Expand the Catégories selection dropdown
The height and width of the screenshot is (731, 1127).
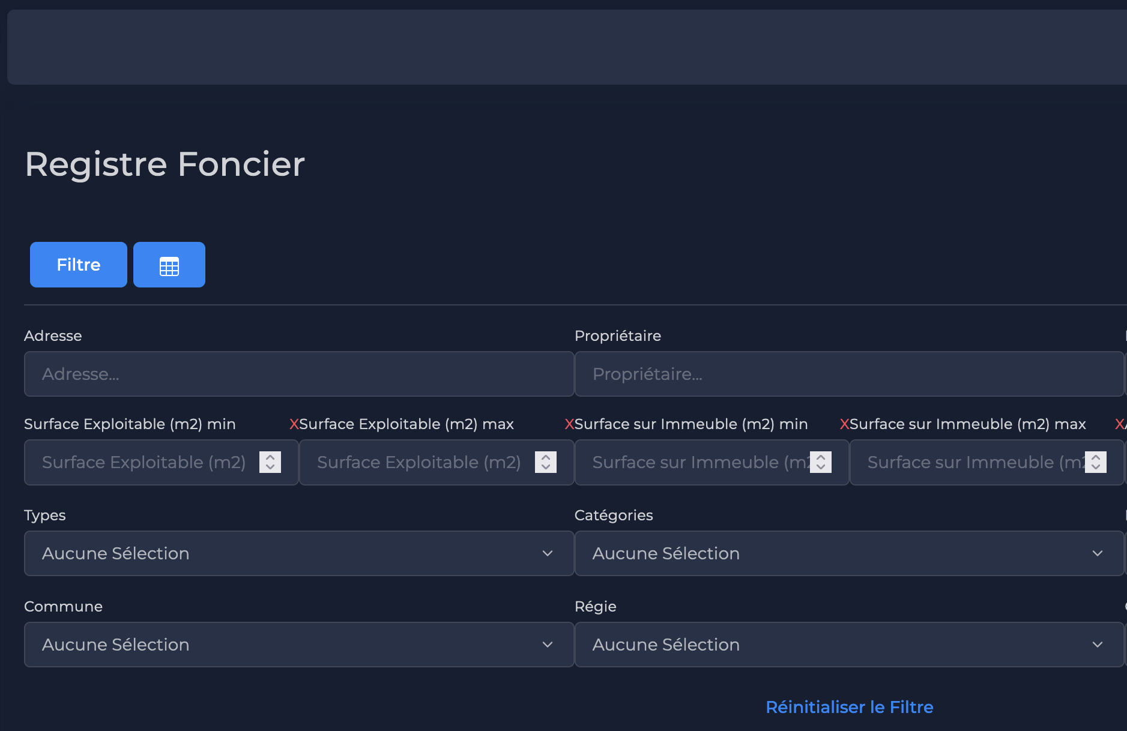(849, 553)
